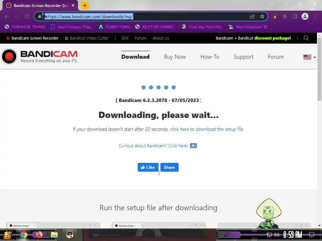This screenshot has height=241, width=322.
Task: Click the scrollbar up arrow
Action: (x=319, y=35)
